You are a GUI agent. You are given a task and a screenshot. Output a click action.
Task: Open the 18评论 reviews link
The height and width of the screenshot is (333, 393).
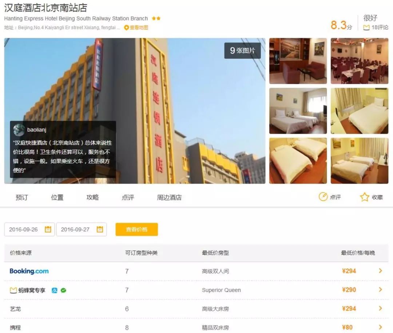click(x=380, y=28)
